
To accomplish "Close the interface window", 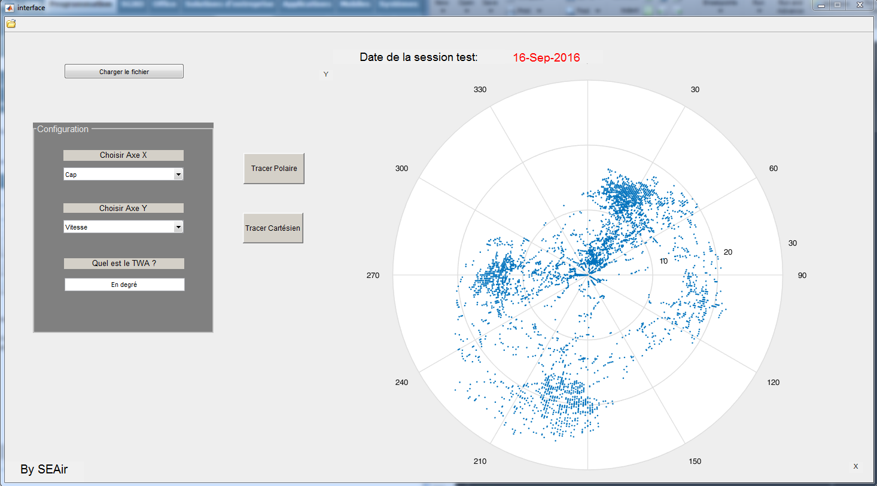I will coord(860,5).
